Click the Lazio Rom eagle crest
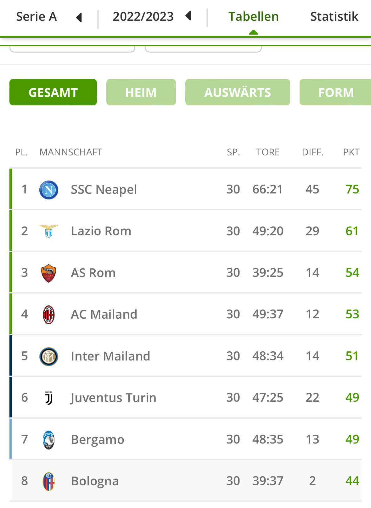The width and height of the screenshot is (371, 508). point(49,231)
